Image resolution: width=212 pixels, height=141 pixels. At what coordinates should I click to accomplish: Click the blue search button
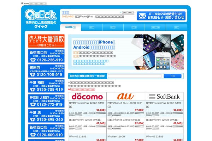[x=172, y=76]
